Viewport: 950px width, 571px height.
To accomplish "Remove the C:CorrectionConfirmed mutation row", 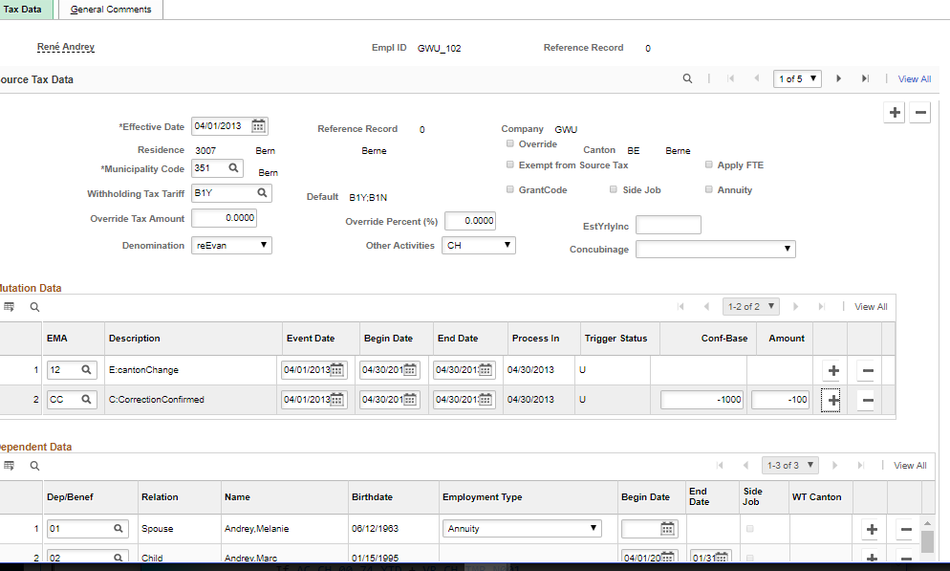I will click(x=868, y=400).
